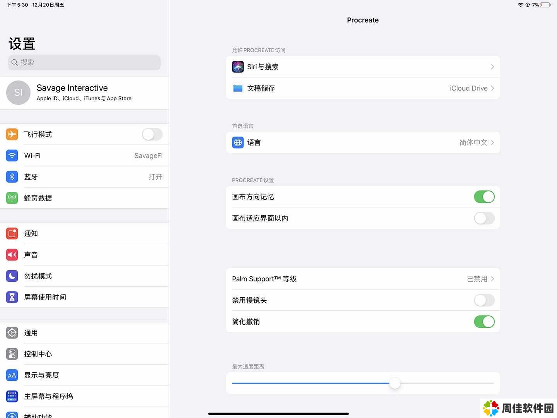557x418 pixels.
Task: Tap the purple moon 勿扰模式 icon
Action: [12, 276]
